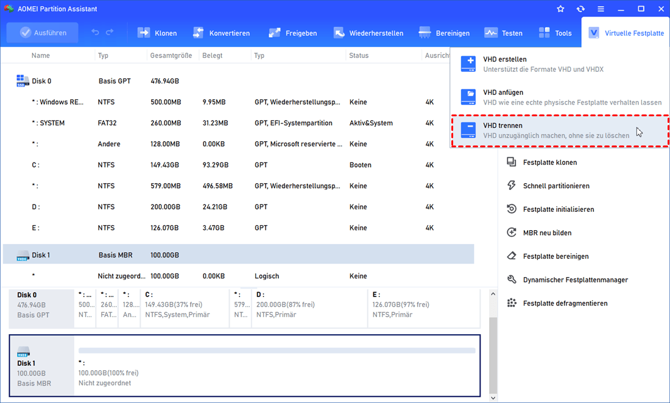Click the MBR neu bilden icon
Image resolution: width=670 pixels, height=403 pixels.
coord(512,233)
